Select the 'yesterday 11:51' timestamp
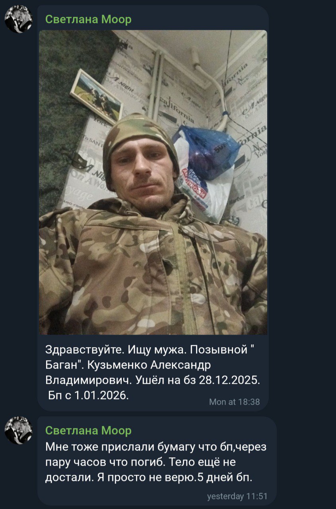The width and height of the screenshot is (336, 509). (237, 496)
